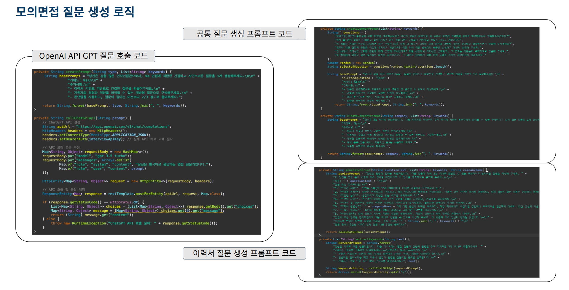Click the '// ChatGPT API 설정' comment
Viewport: 569px width, 290px height.
61,122
